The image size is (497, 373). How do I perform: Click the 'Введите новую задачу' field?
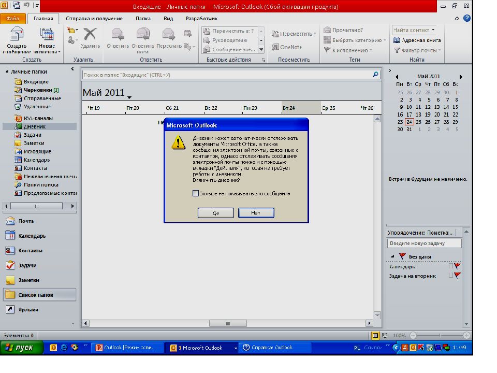pyautogui.click(x=424, y=243)
